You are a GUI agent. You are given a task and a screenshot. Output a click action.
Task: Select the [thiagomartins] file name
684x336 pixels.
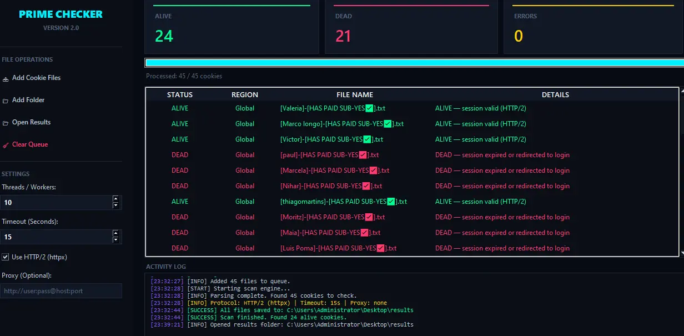tap(344, 202)
